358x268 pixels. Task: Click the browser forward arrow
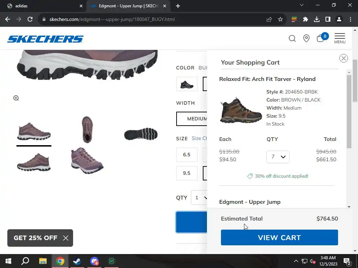[x=19, y=20]
